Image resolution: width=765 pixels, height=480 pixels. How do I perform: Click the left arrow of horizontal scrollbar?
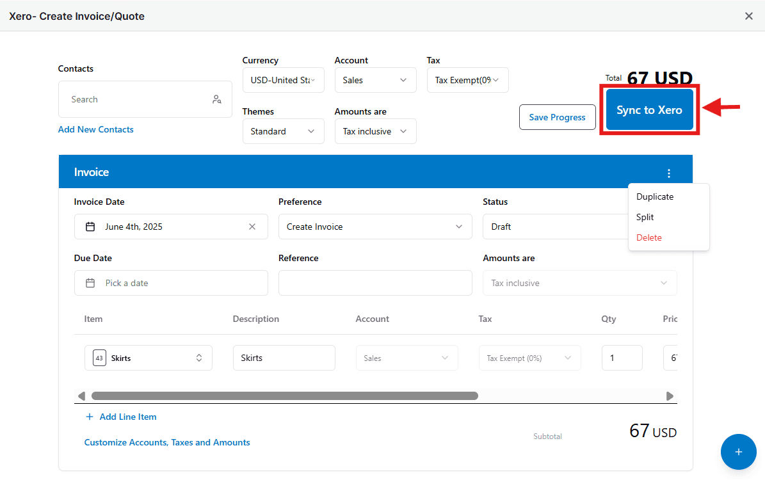coord(81,396)
